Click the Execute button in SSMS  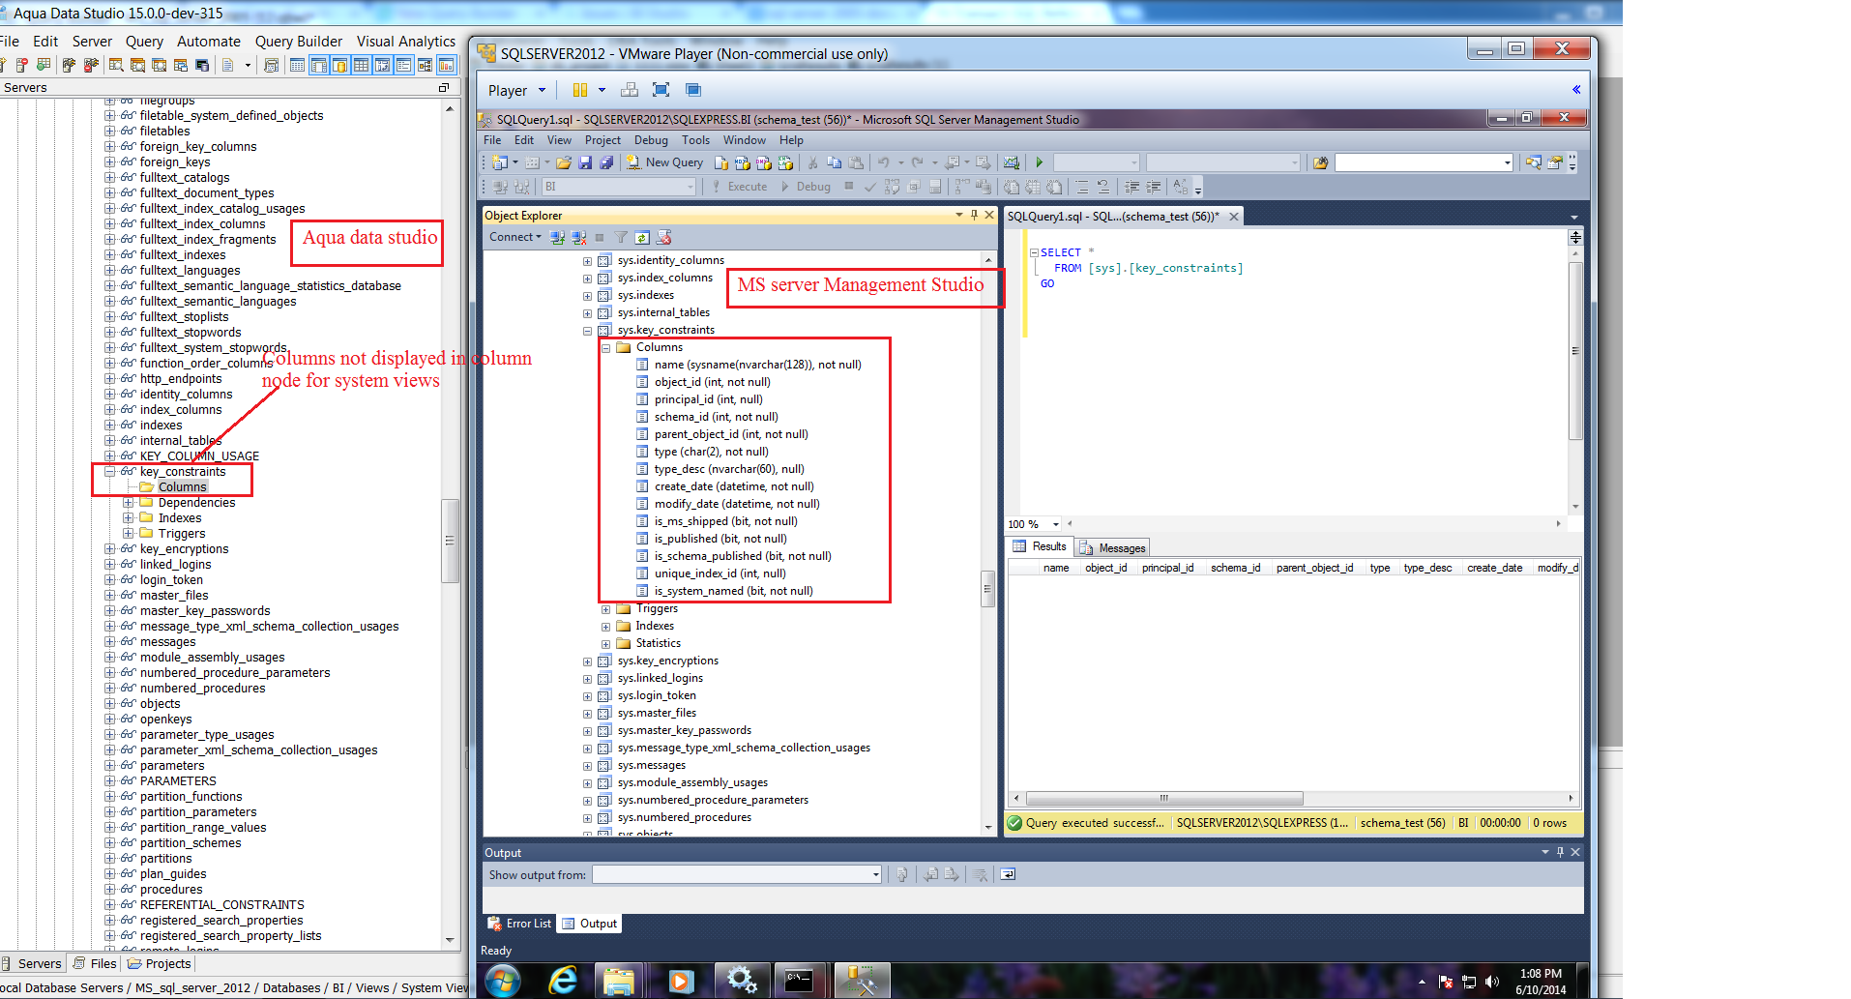tap(740, 187)
